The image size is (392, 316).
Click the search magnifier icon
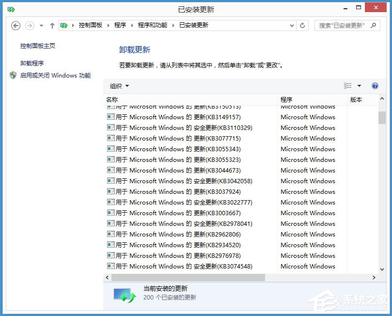[373, 25]
